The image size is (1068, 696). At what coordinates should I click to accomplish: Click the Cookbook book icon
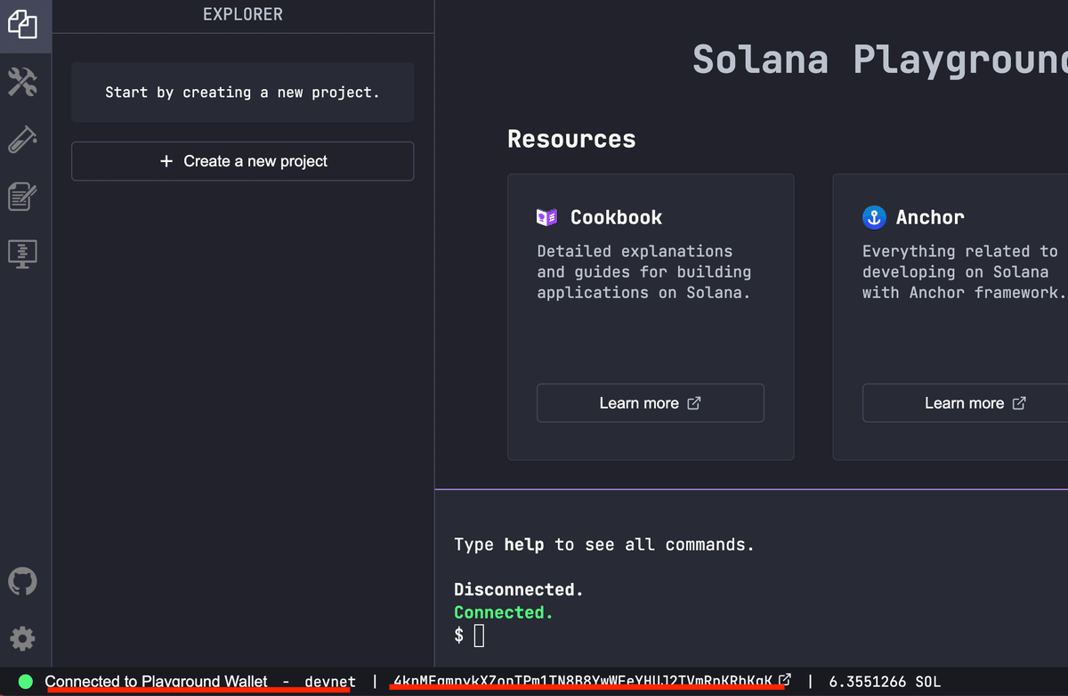(x=546, y=217)
